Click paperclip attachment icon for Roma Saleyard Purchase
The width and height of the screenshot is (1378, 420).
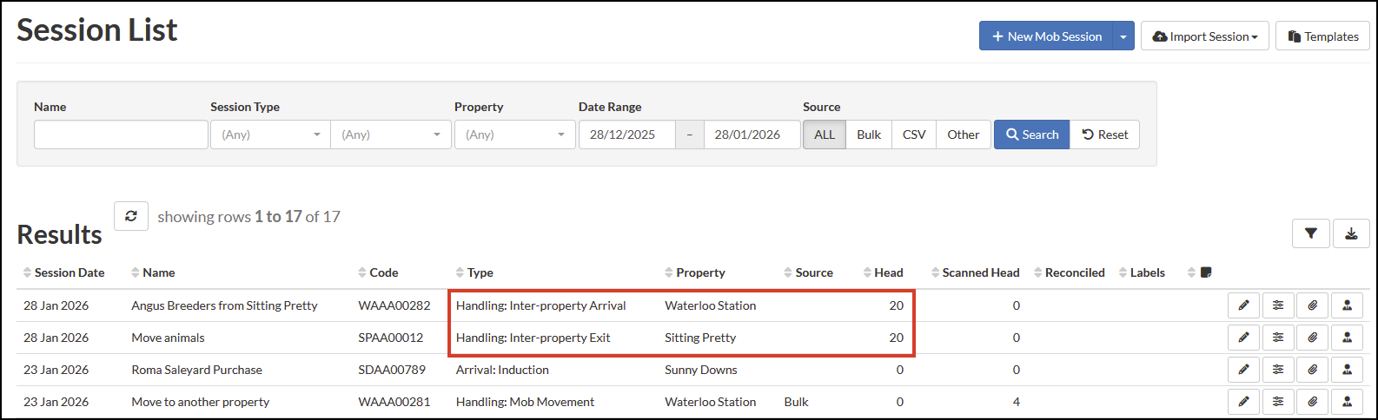click(x=1312, y=370)
